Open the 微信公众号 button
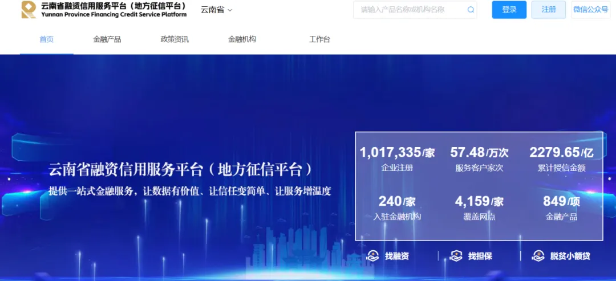 [590, 10]
